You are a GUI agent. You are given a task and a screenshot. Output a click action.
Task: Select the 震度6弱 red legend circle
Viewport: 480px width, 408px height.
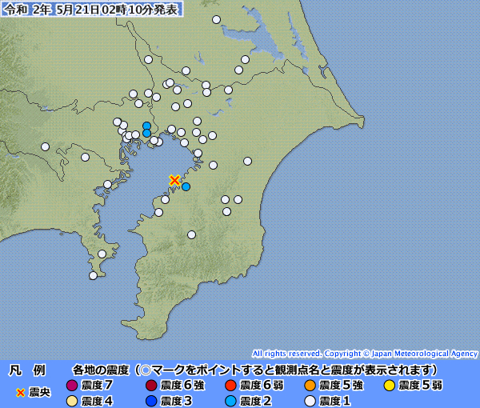point(230,386)
